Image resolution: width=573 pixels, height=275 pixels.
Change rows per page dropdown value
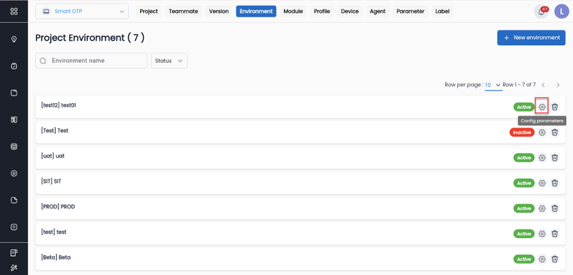pyautogui.click(x=493, y=85)
